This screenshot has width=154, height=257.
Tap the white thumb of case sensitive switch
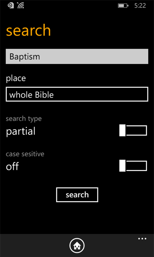pyautogui.click(x=122, y=166)
